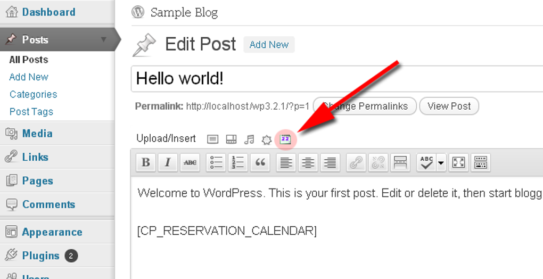Insert a numbered list

coord(238,162)
